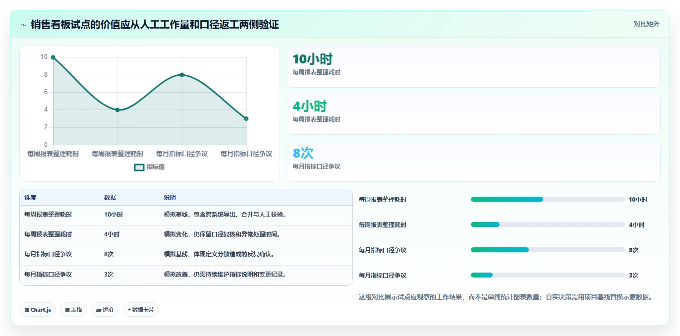
Task: Click the 每月指标口径争议 label beside the 3次 progress bar
Action: pos(383,276)
